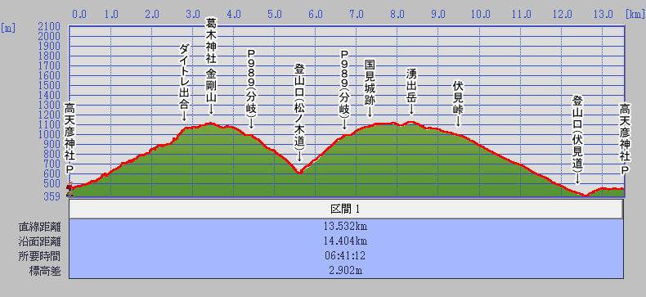The height and width of the screenshot is (297, 646).
Task: Click the 直線距離 row label
Action: tap(39, 227)
